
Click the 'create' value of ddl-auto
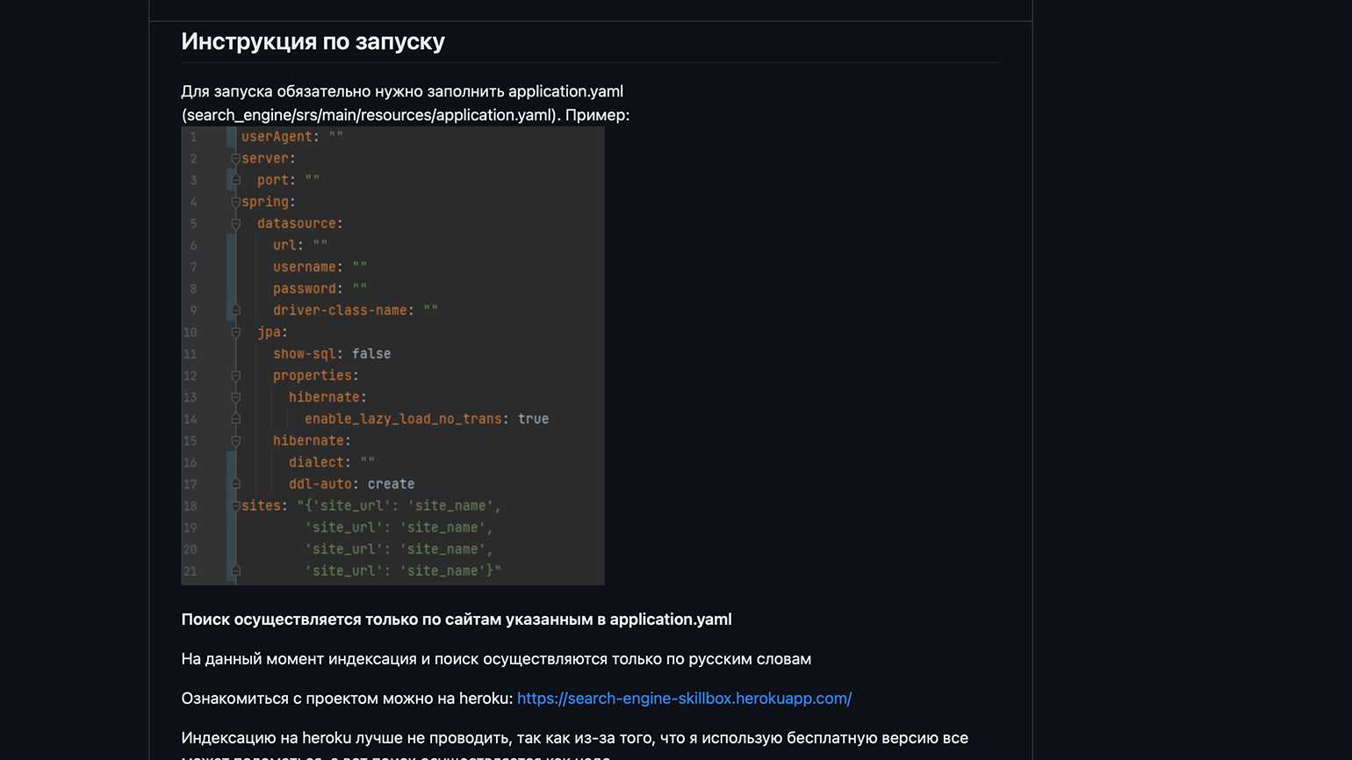[391, 484]
